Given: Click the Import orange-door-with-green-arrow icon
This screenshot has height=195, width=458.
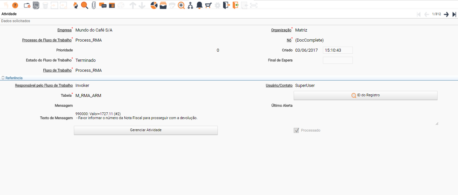Looking at the screenshot, I should (236, 5).
